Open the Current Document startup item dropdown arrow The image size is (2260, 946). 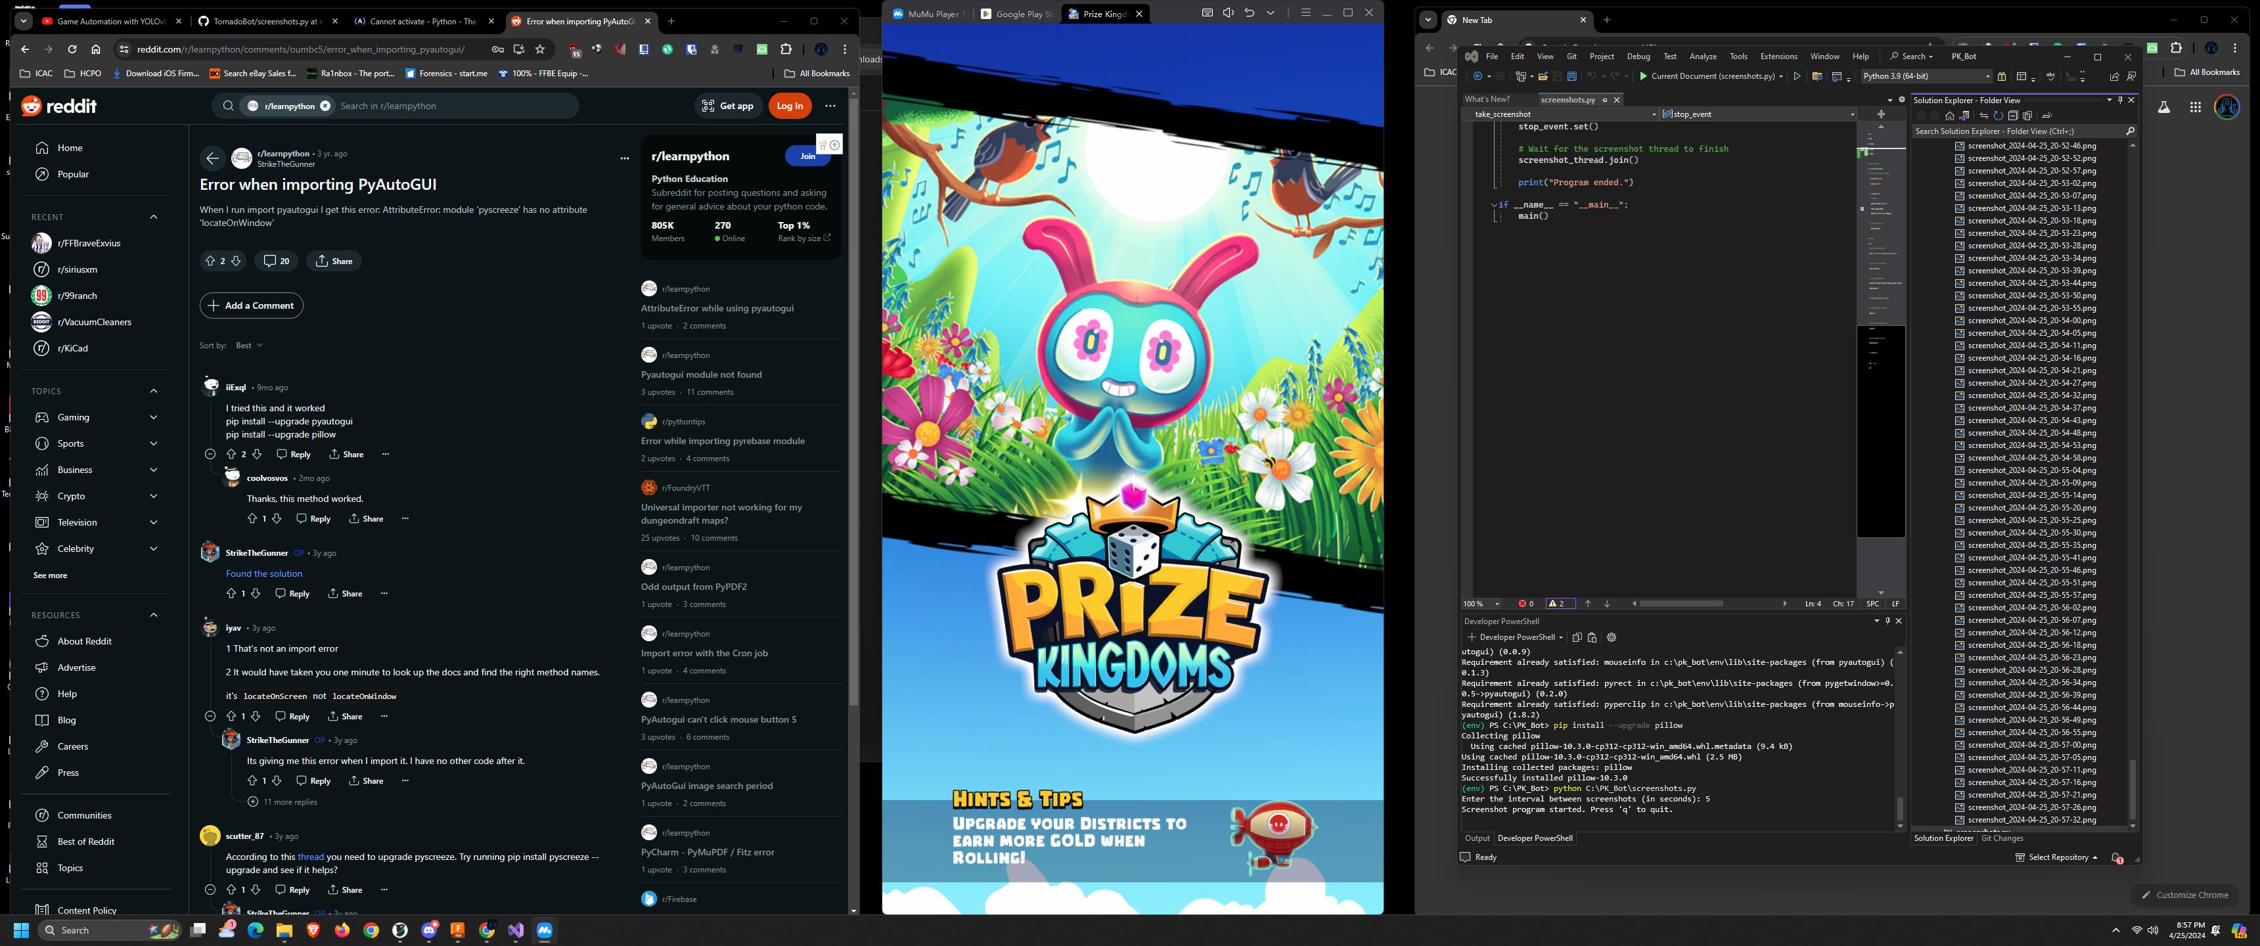click(1781, 76)
